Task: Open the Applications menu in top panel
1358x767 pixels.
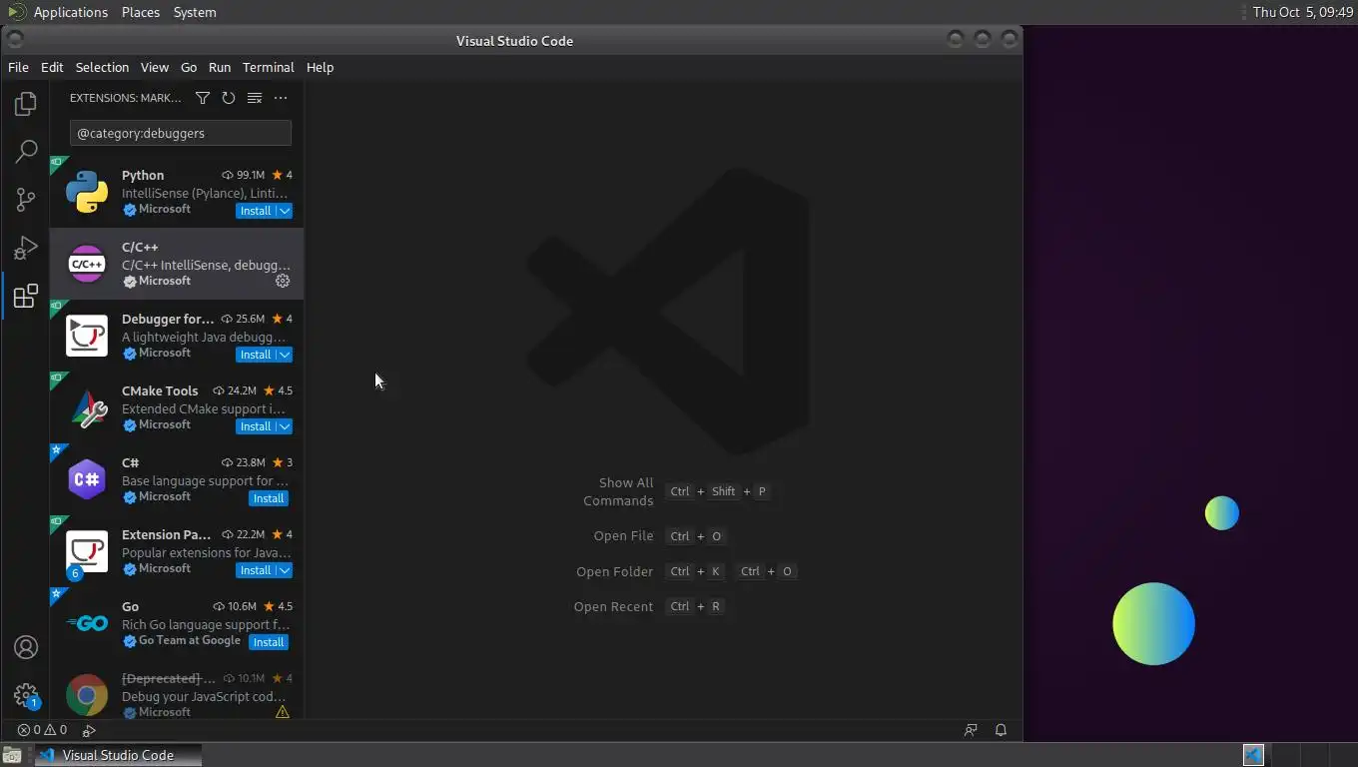Action: [70, 12]
